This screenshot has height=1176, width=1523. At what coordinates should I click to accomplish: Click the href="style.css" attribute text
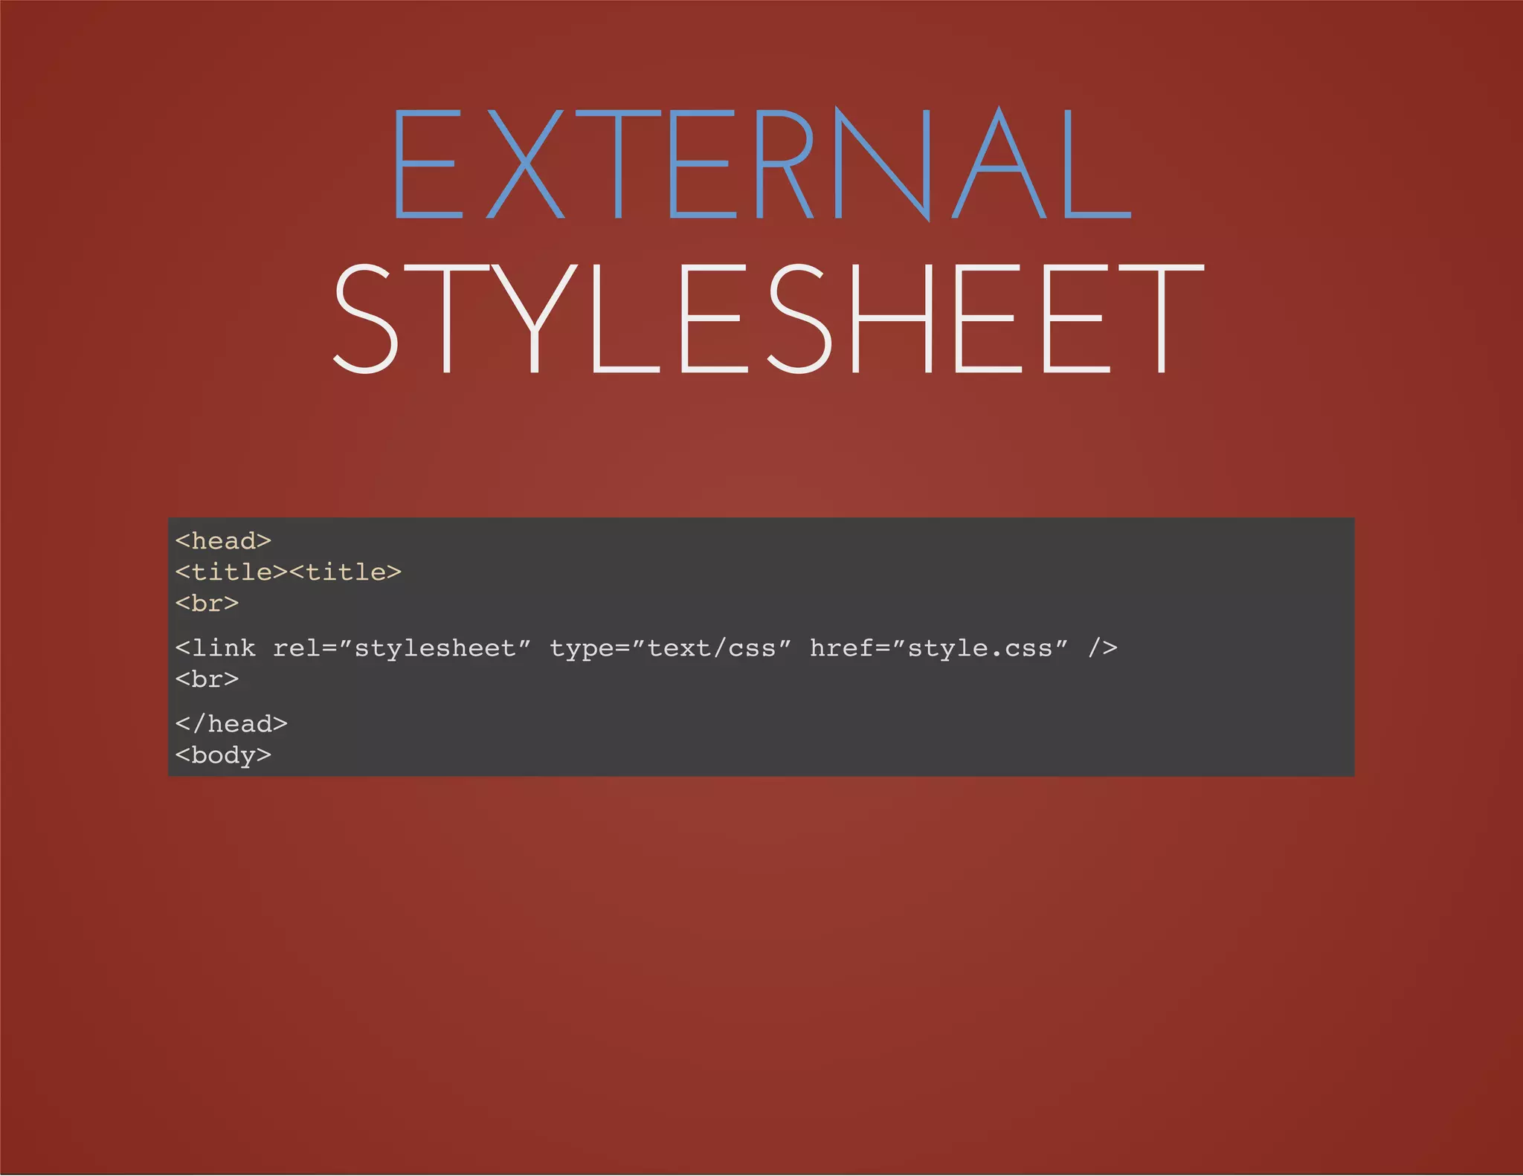[938, 648]
